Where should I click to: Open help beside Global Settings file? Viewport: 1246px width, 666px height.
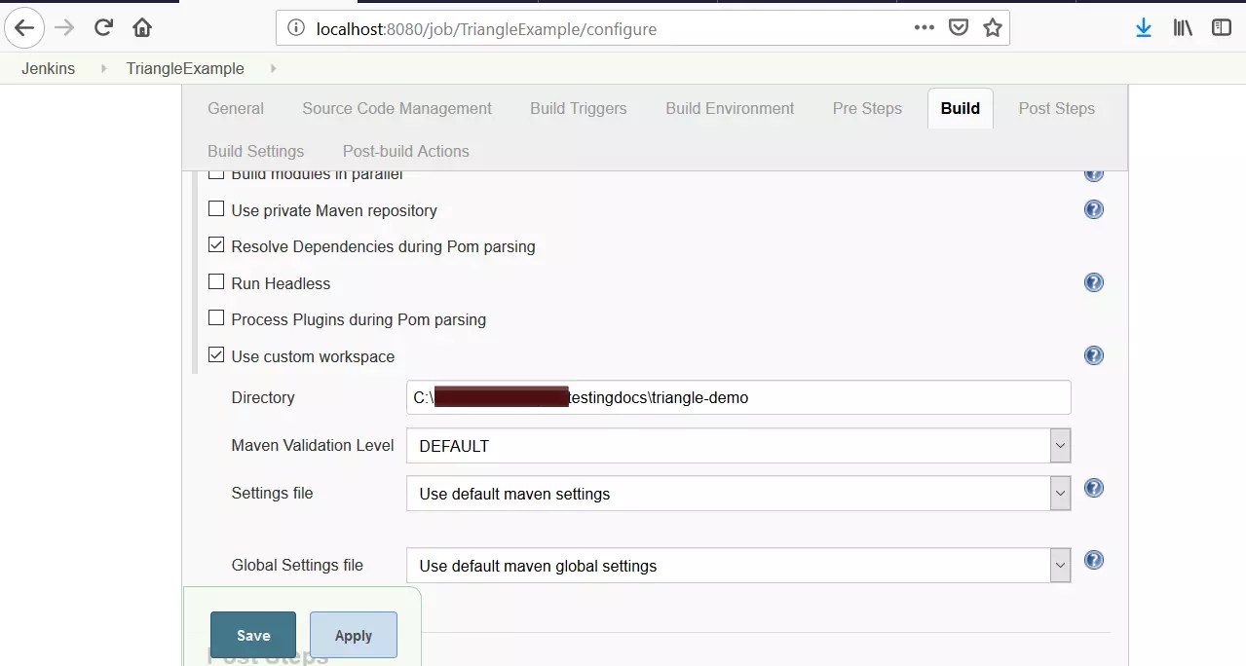1093,561
